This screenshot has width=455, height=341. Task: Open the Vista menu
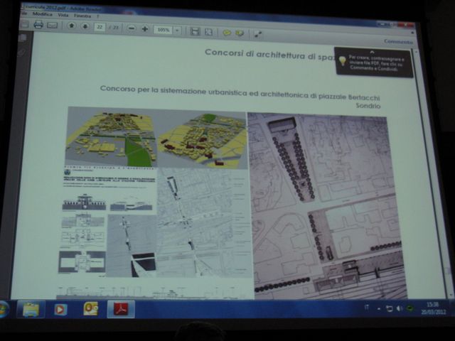pos(63,15)
